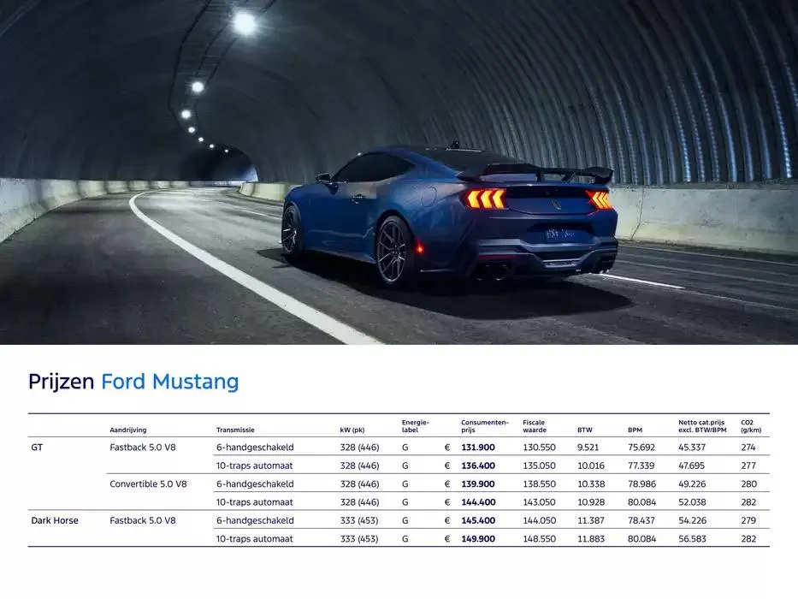
Task: Select the 131.900 consumer price value
Action: coord(478,447)
